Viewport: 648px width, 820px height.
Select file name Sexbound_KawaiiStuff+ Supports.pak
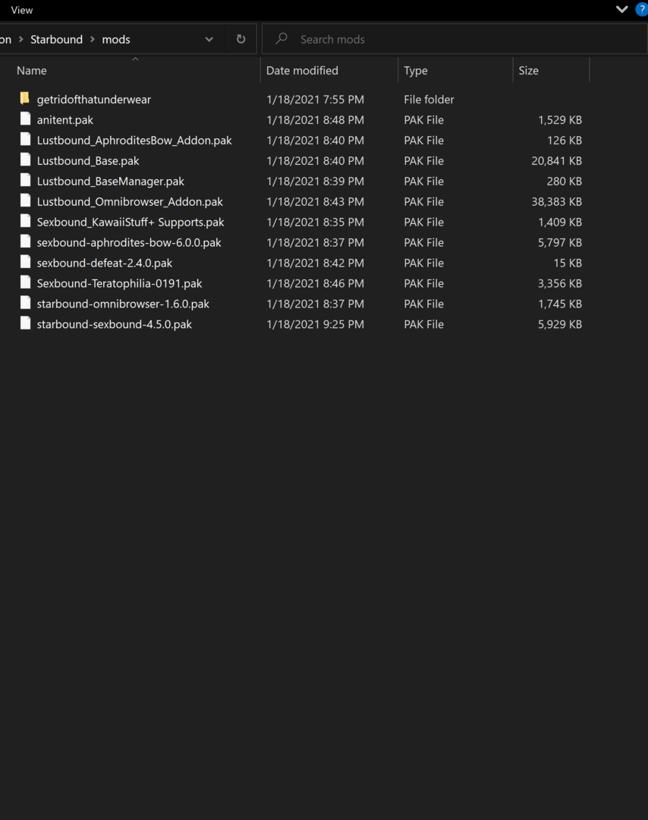coord(130,222)
